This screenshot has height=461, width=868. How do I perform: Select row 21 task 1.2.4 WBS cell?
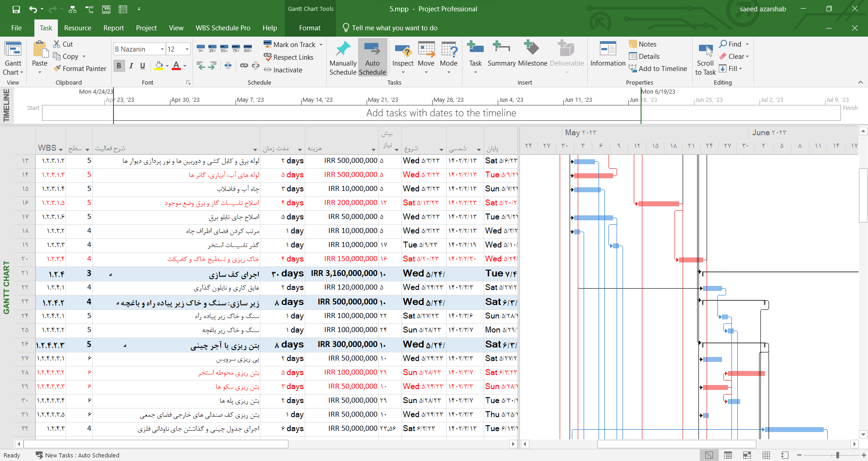click(51, 274)
